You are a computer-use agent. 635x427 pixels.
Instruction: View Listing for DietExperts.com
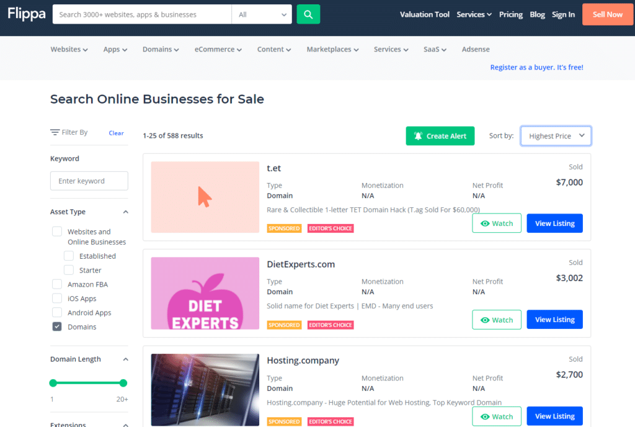pyautogui.click(x=554, y=320)
